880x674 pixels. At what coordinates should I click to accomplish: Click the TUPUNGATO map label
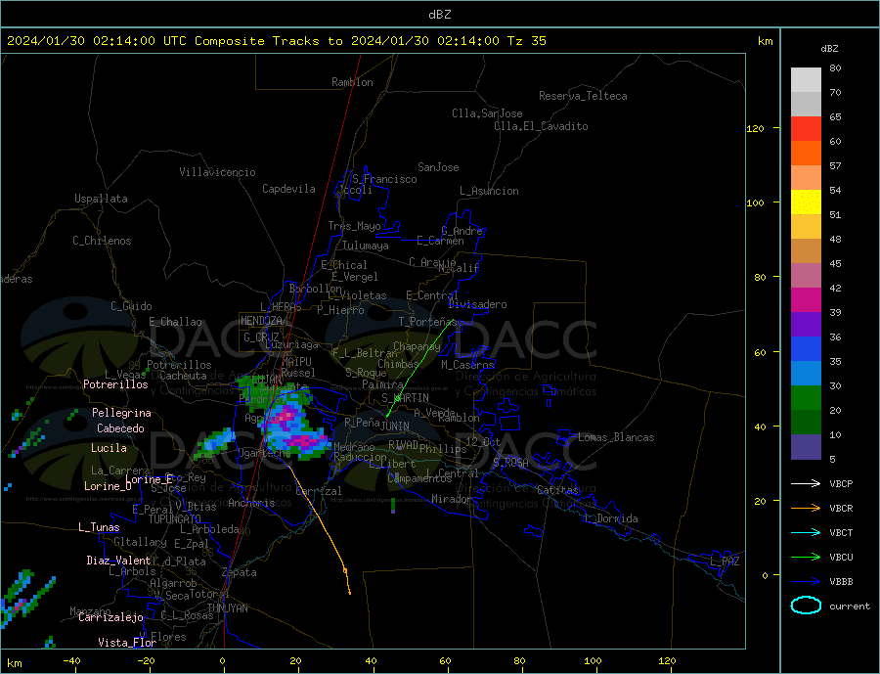tap(175, 519)
